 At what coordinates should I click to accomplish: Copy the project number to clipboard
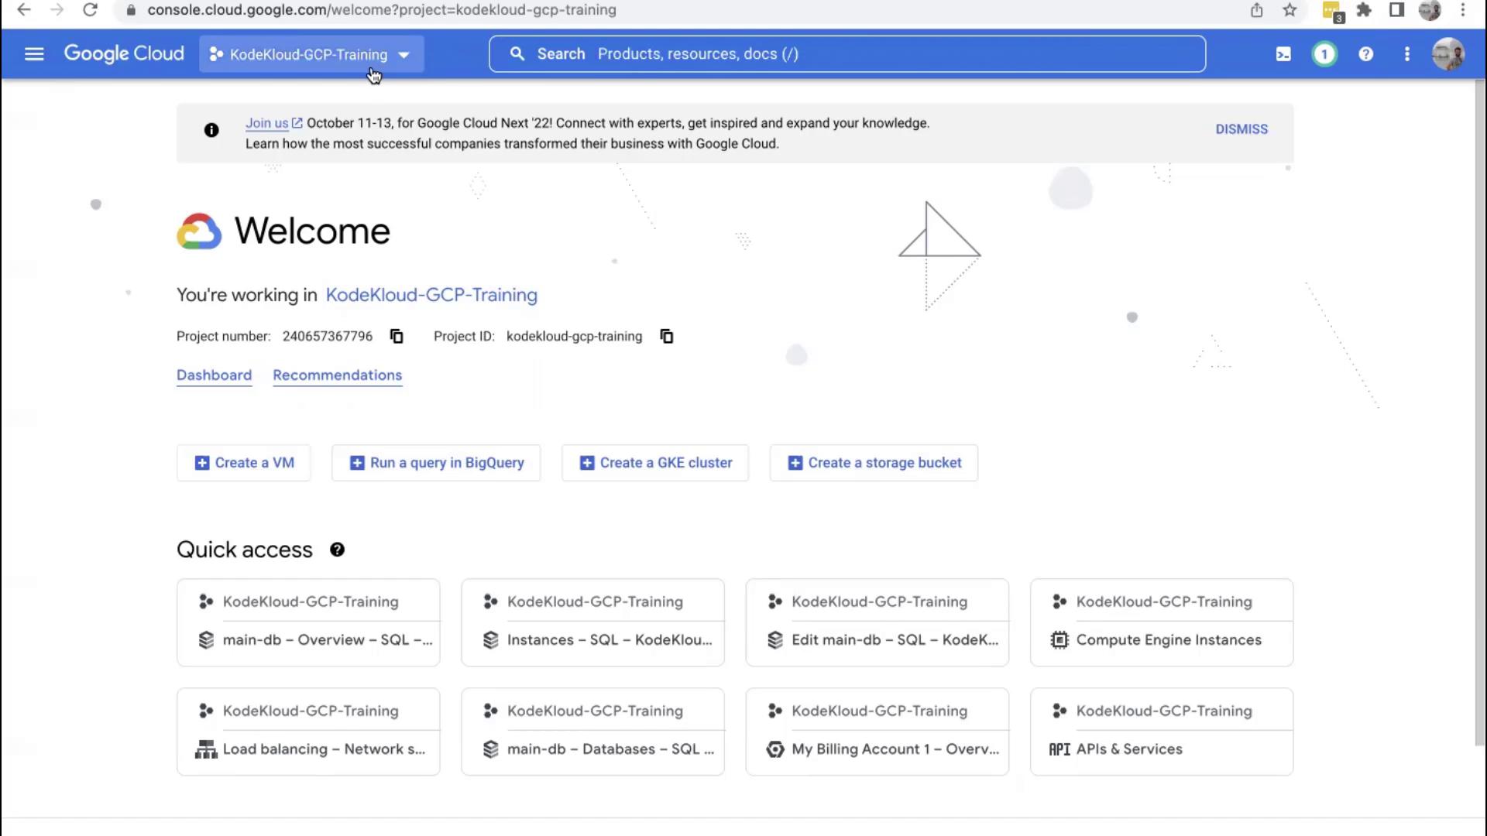[397, 336]
